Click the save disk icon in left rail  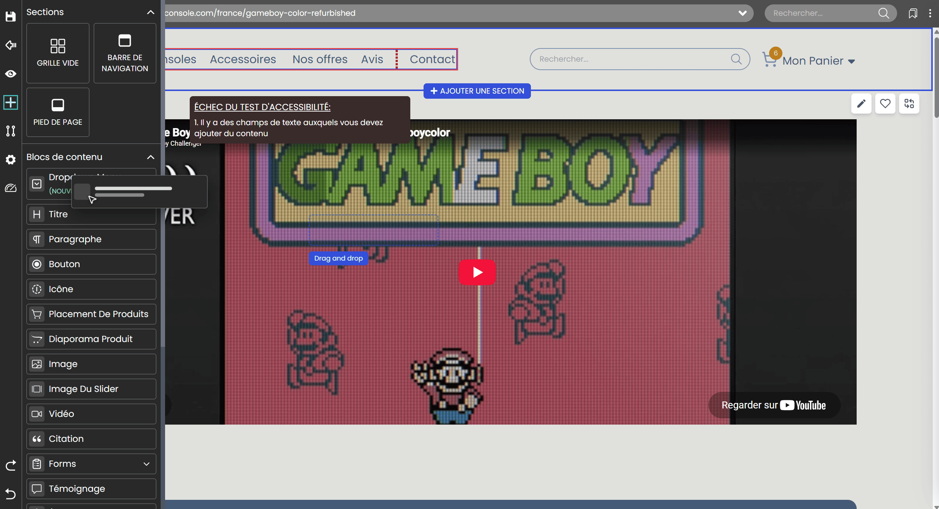point(11,17)
